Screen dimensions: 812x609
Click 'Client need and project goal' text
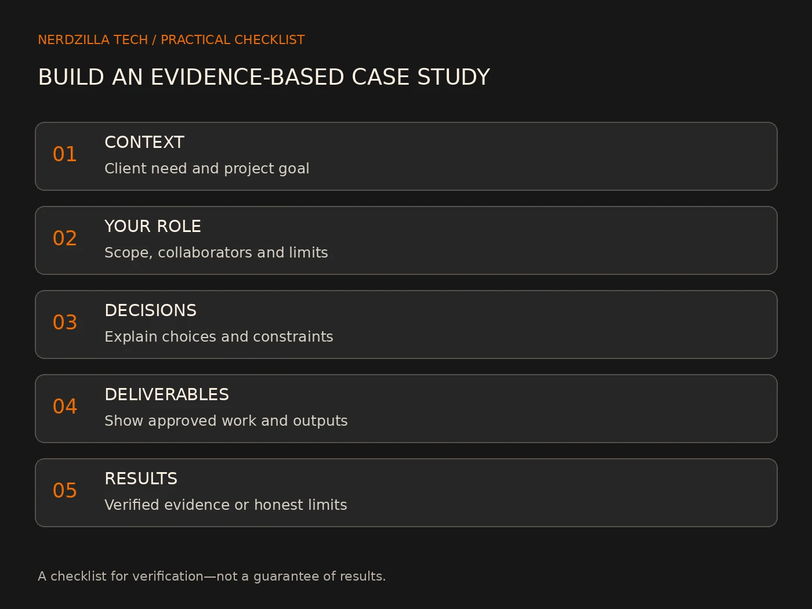[206, 169]
